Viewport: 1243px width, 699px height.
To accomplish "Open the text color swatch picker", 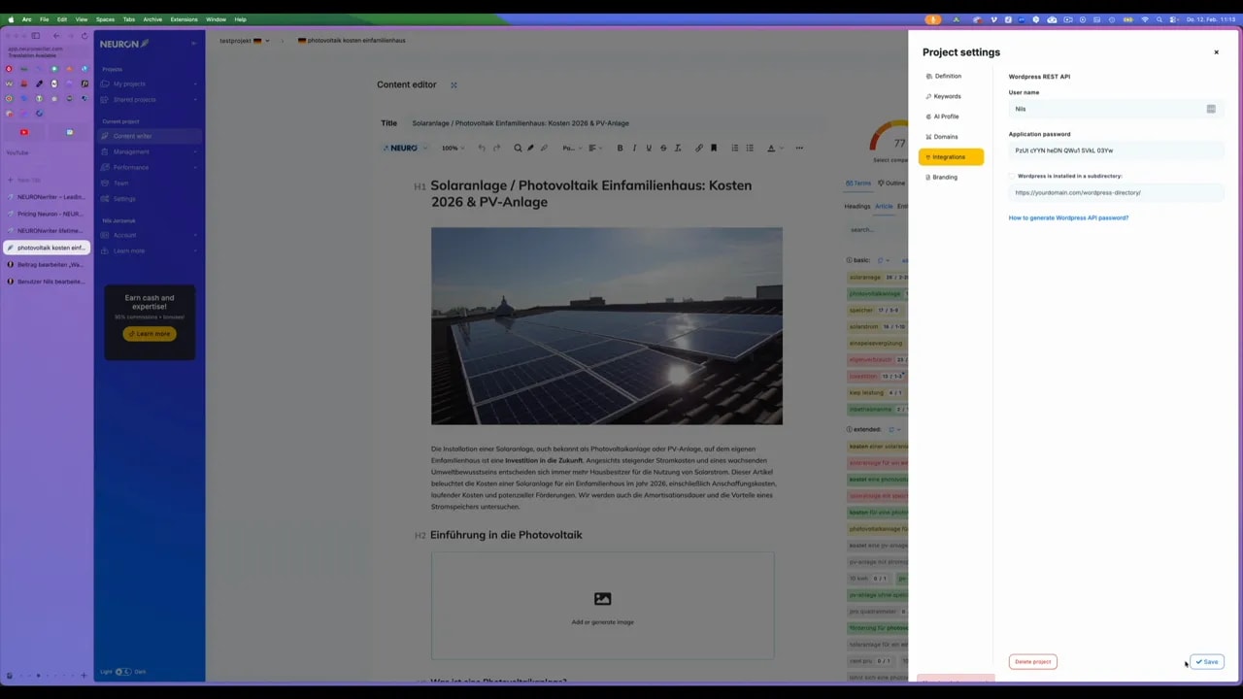I will coord(770,148).
